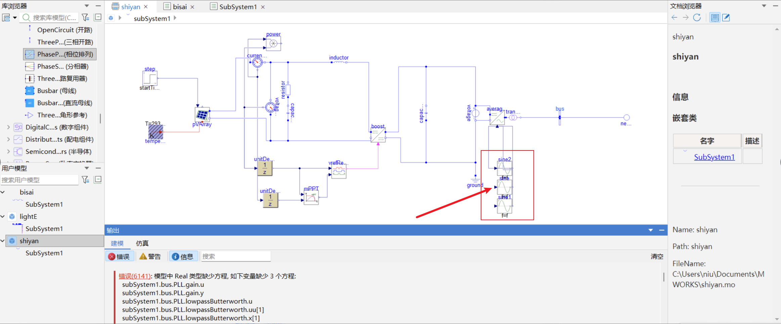Screen dimensions: 781x324
Task: Switch document browser to reading view
Action: [x=715, y=17]
